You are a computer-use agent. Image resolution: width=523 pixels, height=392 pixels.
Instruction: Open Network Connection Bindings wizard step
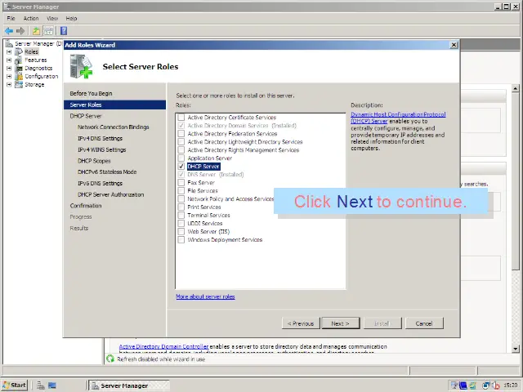point(114,127)
